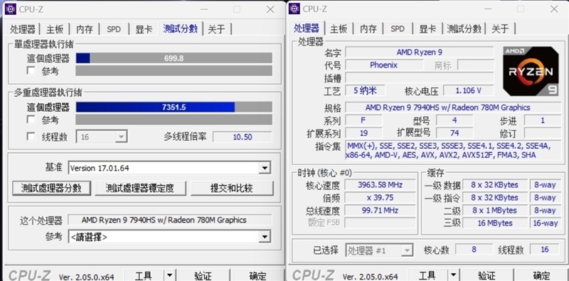Switch to SPD tab in left window

pyautogui.click(x=114, y=29)
